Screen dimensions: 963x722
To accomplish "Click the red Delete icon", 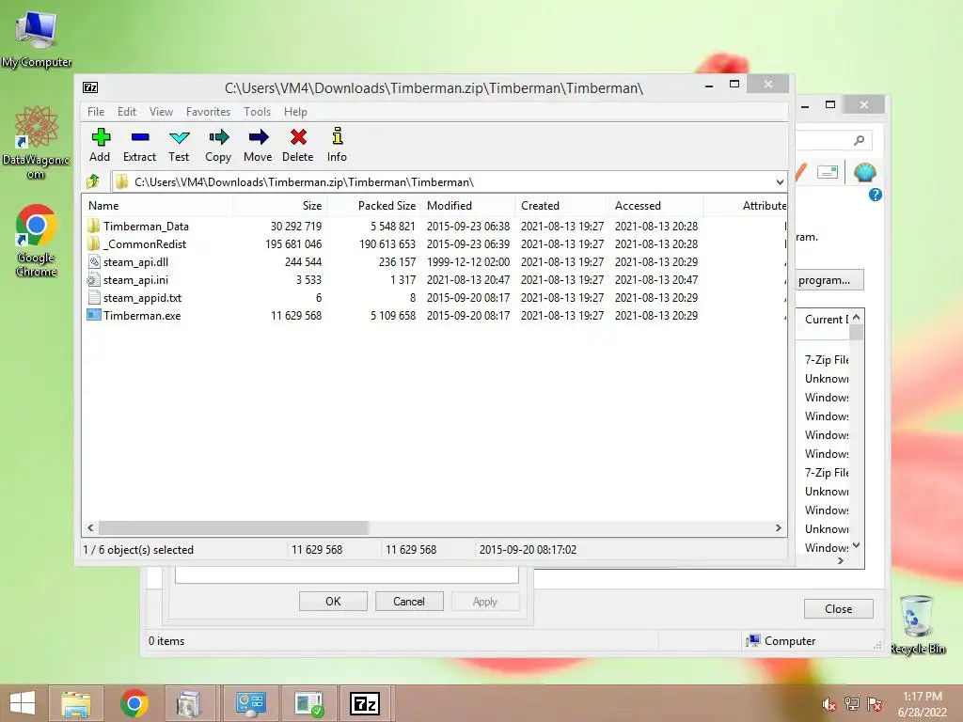I will (x=298, y=137).
